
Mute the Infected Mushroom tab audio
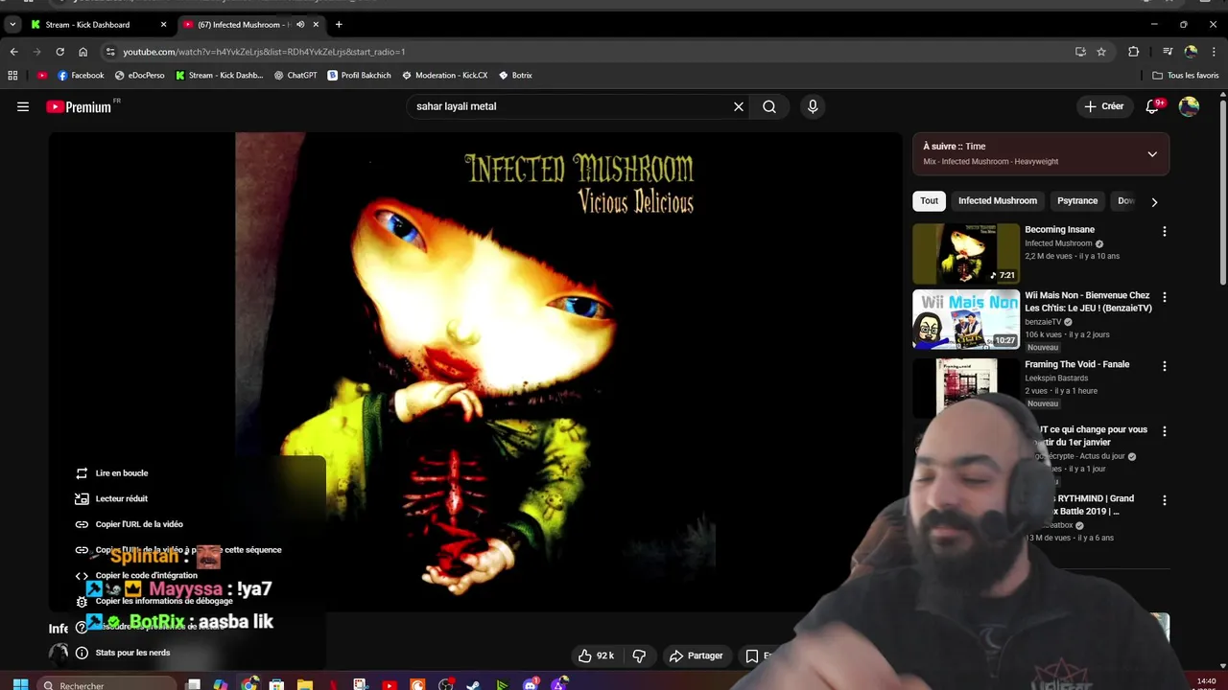click(x=300, y=24)
